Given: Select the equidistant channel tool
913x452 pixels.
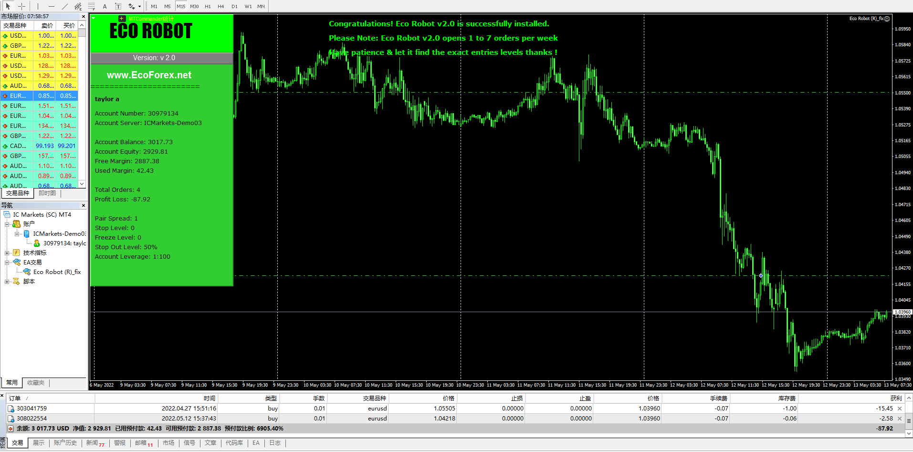Looking at the screenshot, I should pyautogui.click(x=78, y=6).
